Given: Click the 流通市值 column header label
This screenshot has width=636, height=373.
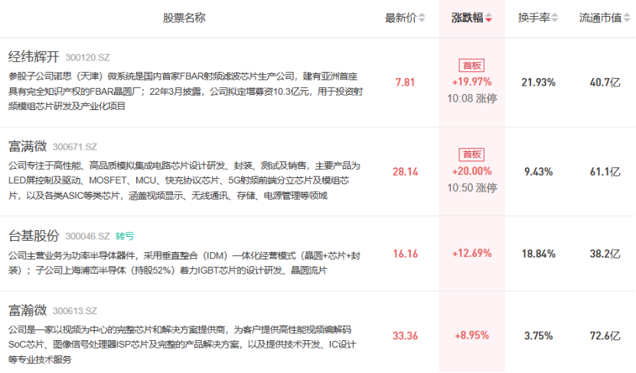Looking at the screenshot, I should (601, 18).
